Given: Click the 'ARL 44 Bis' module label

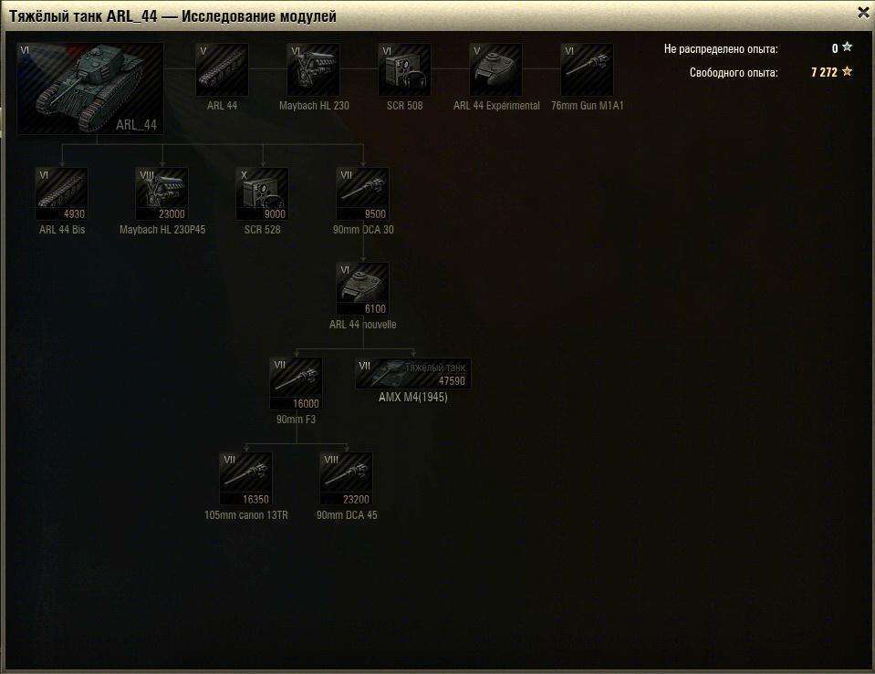Looking at the screenshot, I should [62, 229].
